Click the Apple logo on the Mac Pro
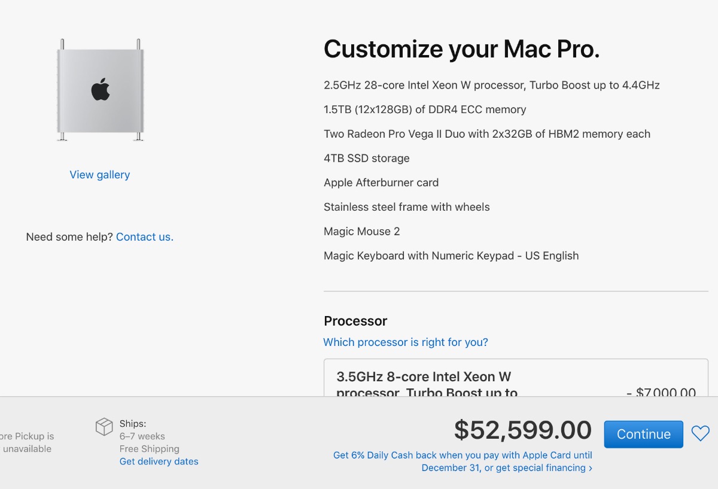This screenshot has height=489, width=718. [x=101, y=89]
